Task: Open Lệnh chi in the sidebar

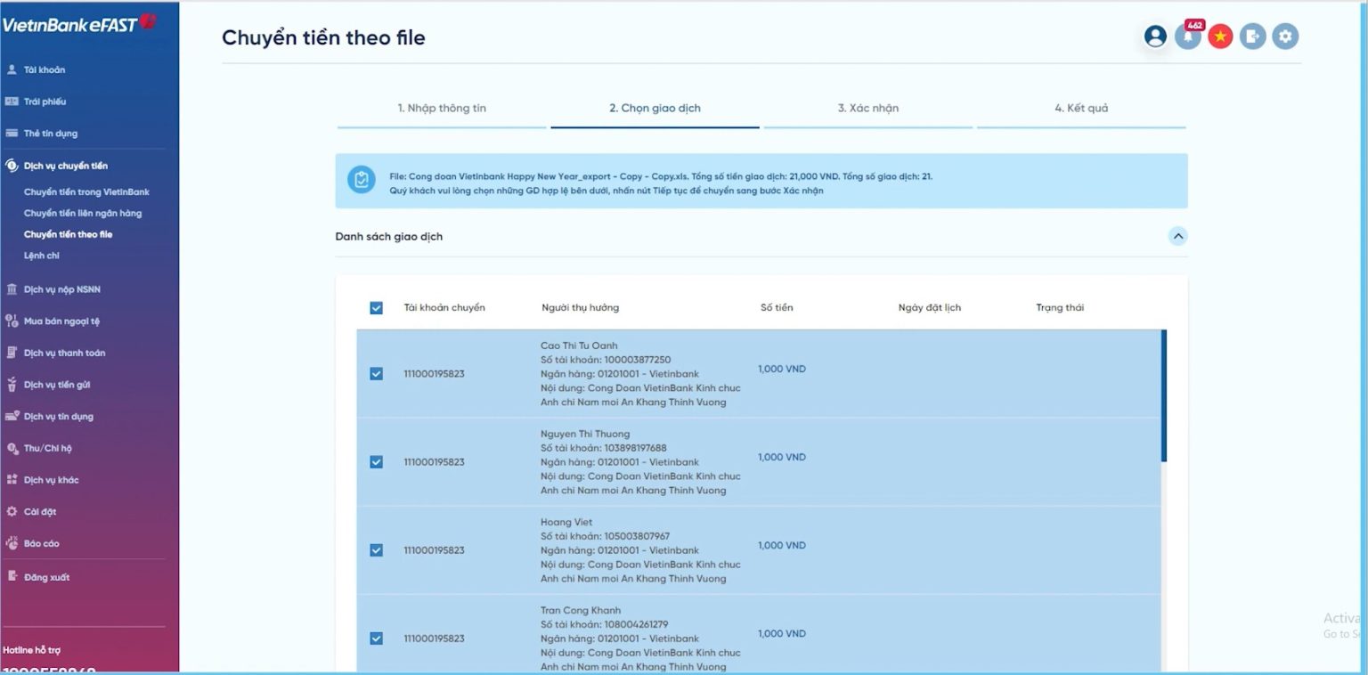Action: (x=42, y=256)
